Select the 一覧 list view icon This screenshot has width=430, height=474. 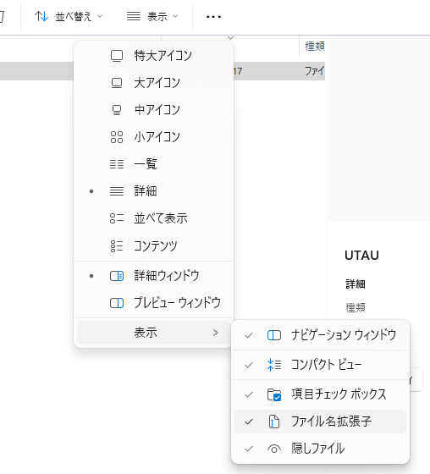tap(117, 164)
